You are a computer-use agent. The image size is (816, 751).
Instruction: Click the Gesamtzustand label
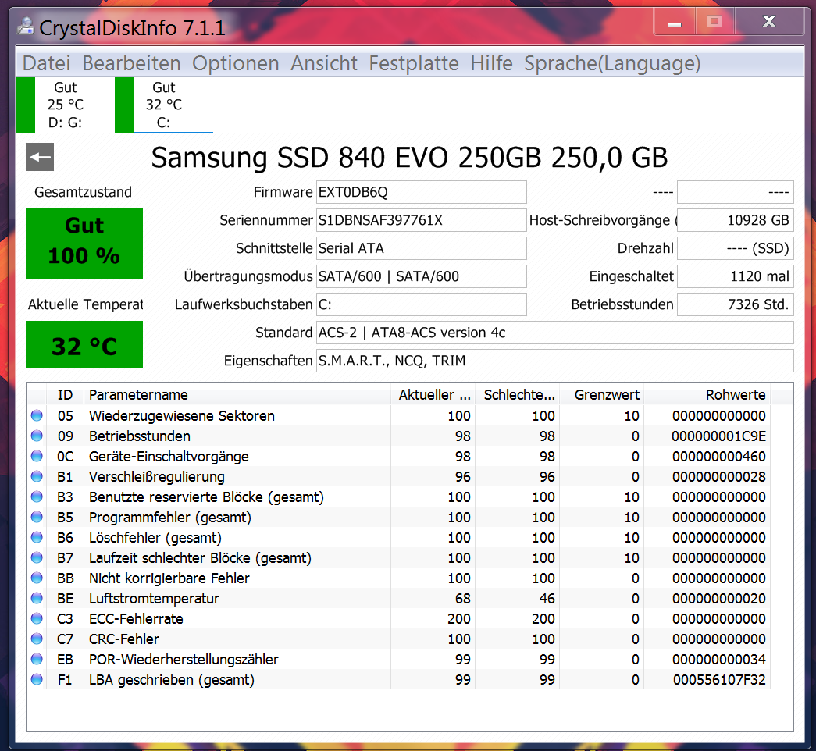coord(84,192)
